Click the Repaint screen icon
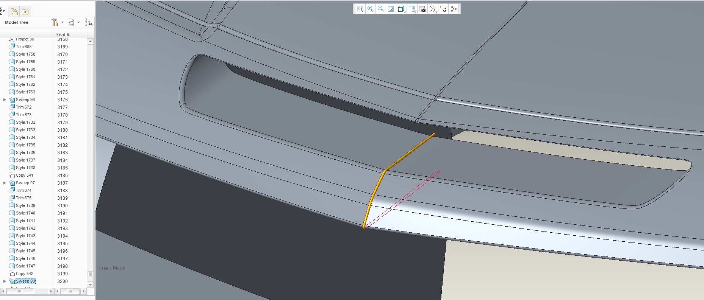This screenshot has width=704, height=300. tap(391, 9)
